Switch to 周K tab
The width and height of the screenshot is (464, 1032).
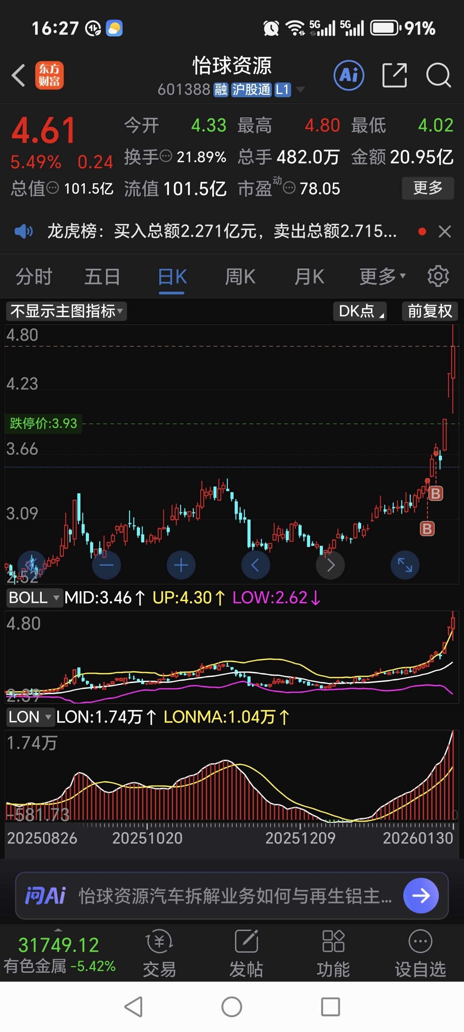[x=240, y=277]
